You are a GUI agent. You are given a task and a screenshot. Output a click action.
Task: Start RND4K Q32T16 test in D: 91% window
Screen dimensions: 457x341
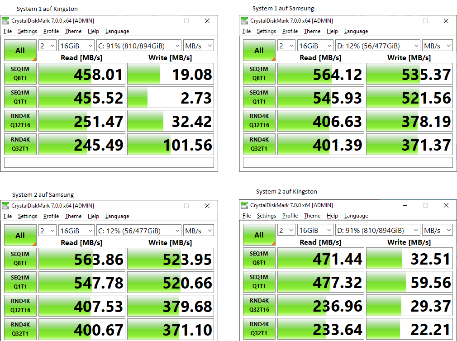click(259, 305)
